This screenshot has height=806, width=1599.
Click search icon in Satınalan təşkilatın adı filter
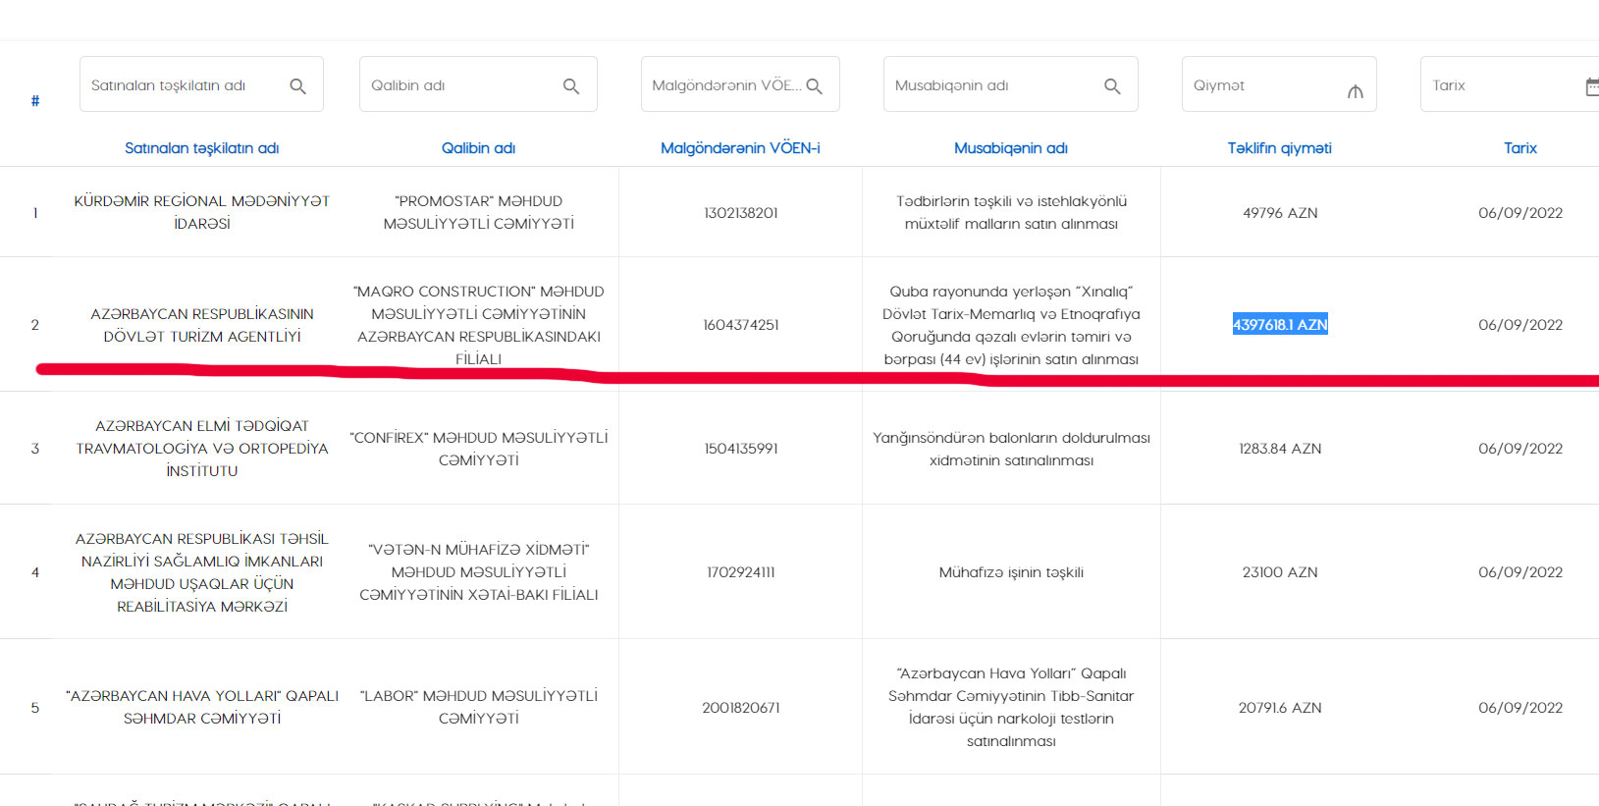(298, 86)
